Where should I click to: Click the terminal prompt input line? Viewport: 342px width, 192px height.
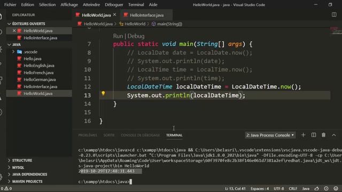click(105, 181)
